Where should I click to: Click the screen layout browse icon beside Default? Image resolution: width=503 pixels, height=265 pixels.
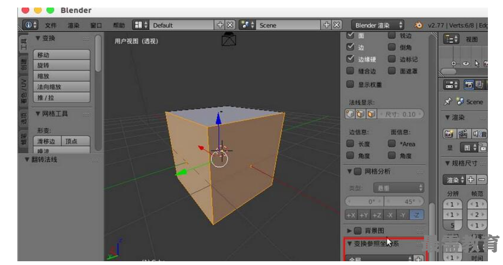141,25
